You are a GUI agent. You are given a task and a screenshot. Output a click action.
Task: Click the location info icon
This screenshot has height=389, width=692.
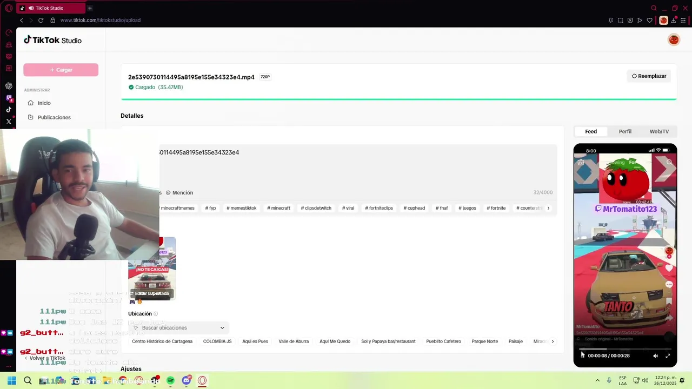tap(156, 314)
